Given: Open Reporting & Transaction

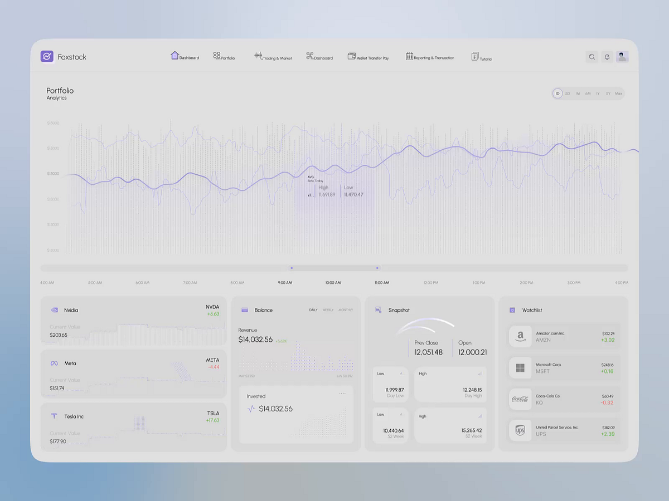Looking at the screenshot, I should click(x=430, y=57).
